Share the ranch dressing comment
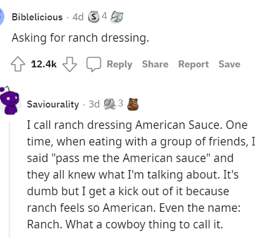This screenshot has width=268, height=238. tap(155, 64)
